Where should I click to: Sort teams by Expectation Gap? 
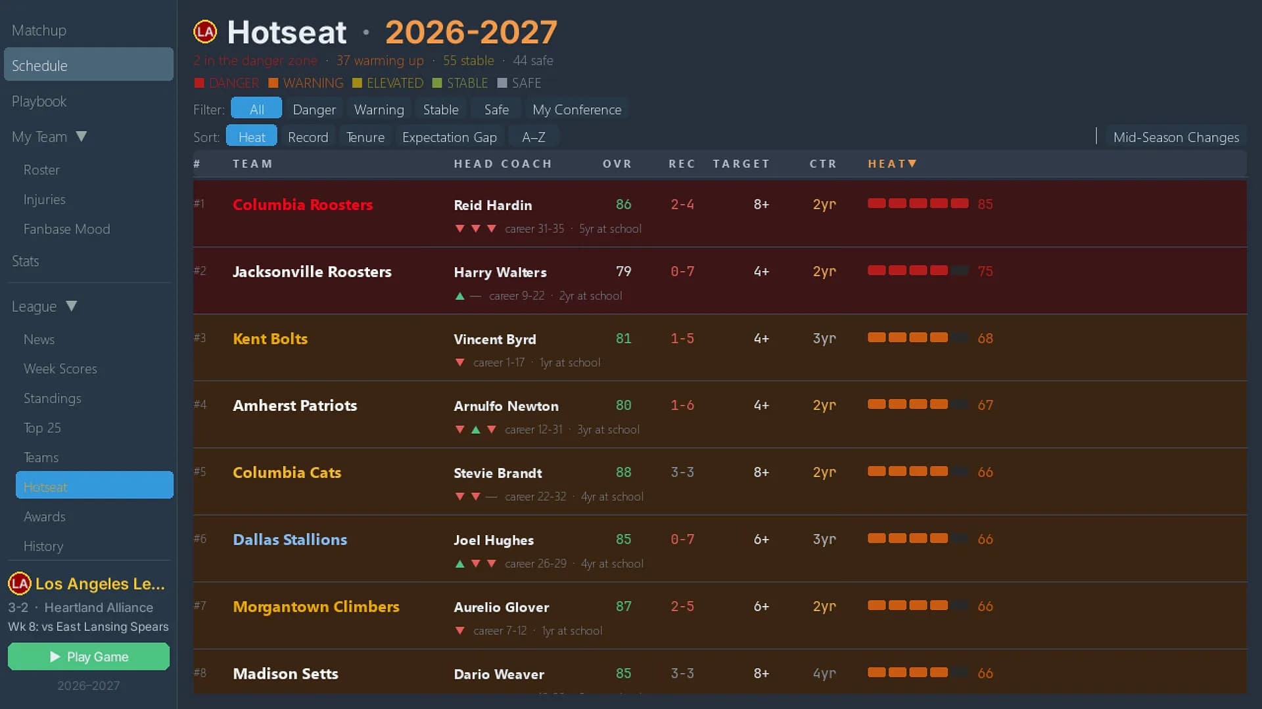[450, 137]
